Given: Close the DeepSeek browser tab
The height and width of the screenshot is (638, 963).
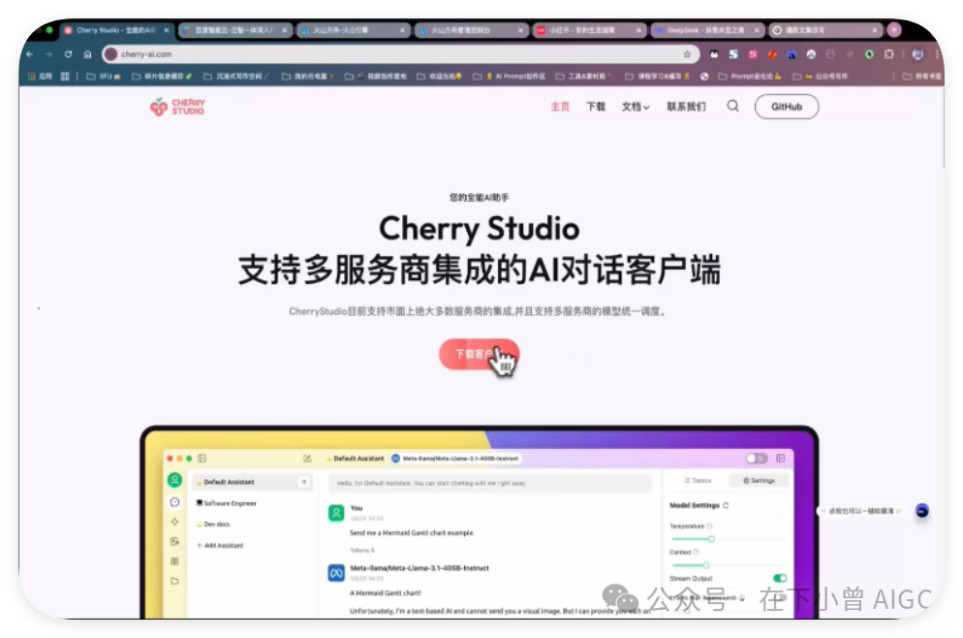Looking at the screenshot, I should (756, 29).
